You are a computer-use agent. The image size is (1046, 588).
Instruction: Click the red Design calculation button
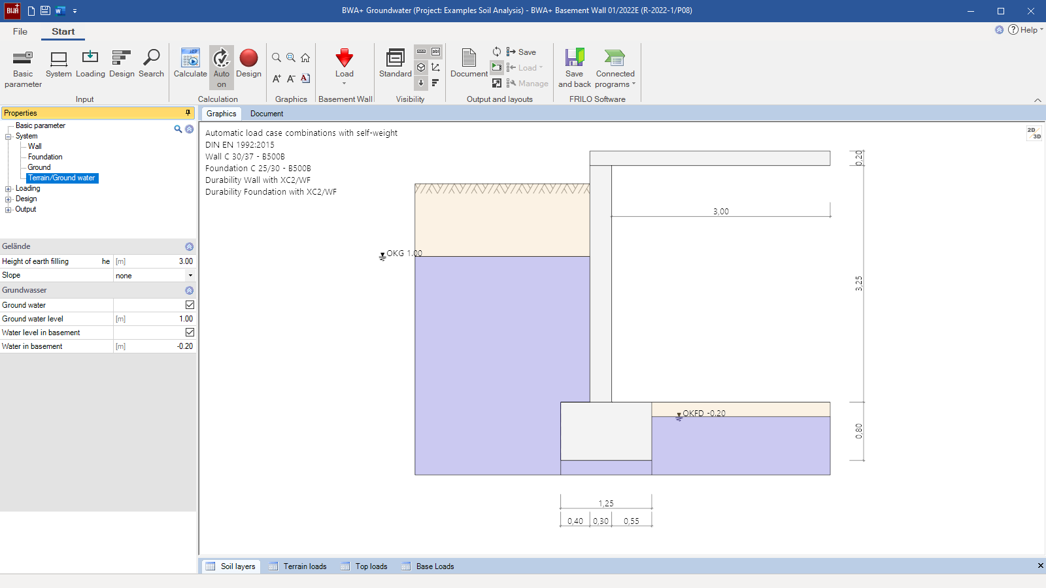click(x=248, y=64)
